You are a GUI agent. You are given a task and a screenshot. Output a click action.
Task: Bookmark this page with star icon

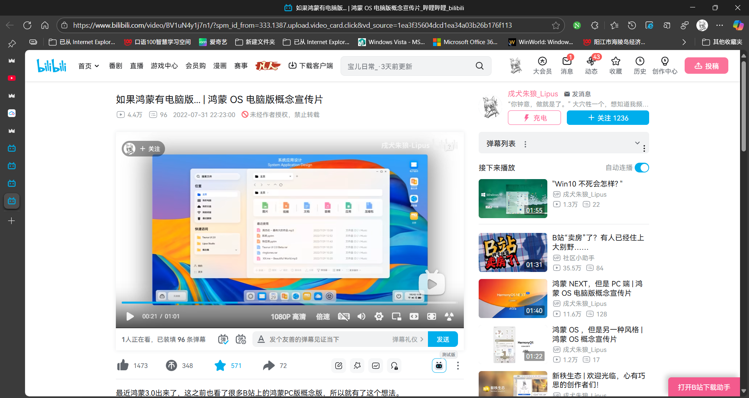click(556, 25)
